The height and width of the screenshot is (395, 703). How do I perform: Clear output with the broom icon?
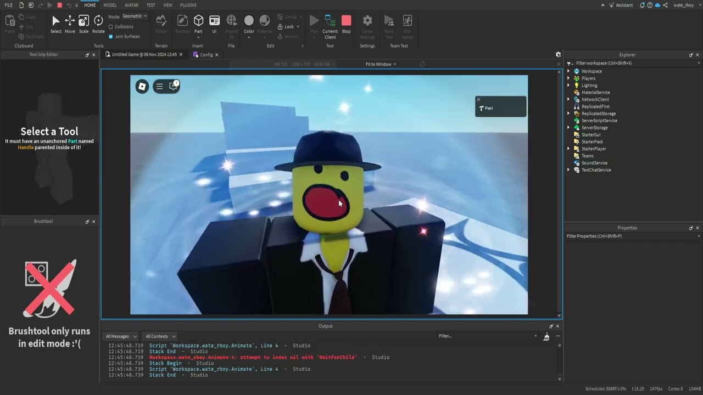point(546,336)
